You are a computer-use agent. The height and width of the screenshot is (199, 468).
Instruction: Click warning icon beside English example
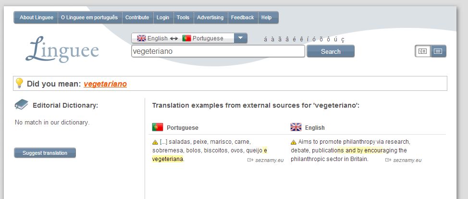tap(293, 142)
